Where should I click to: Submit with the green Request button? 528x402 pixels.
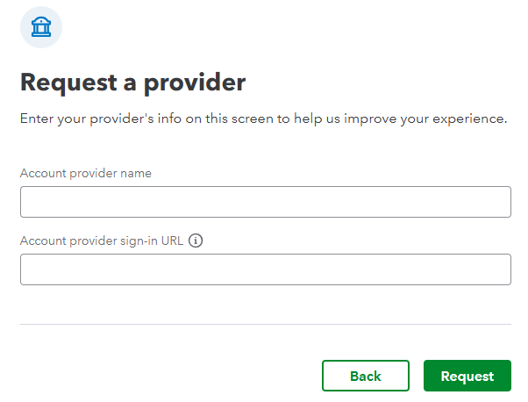[x=467, y=376]
